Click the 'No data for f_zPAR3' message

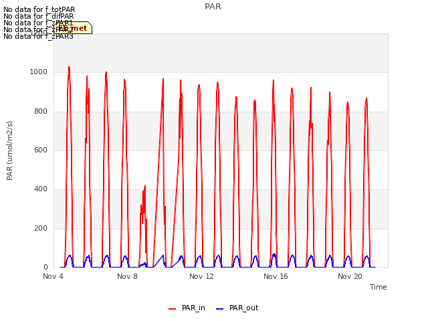click(x=38, y=36)
